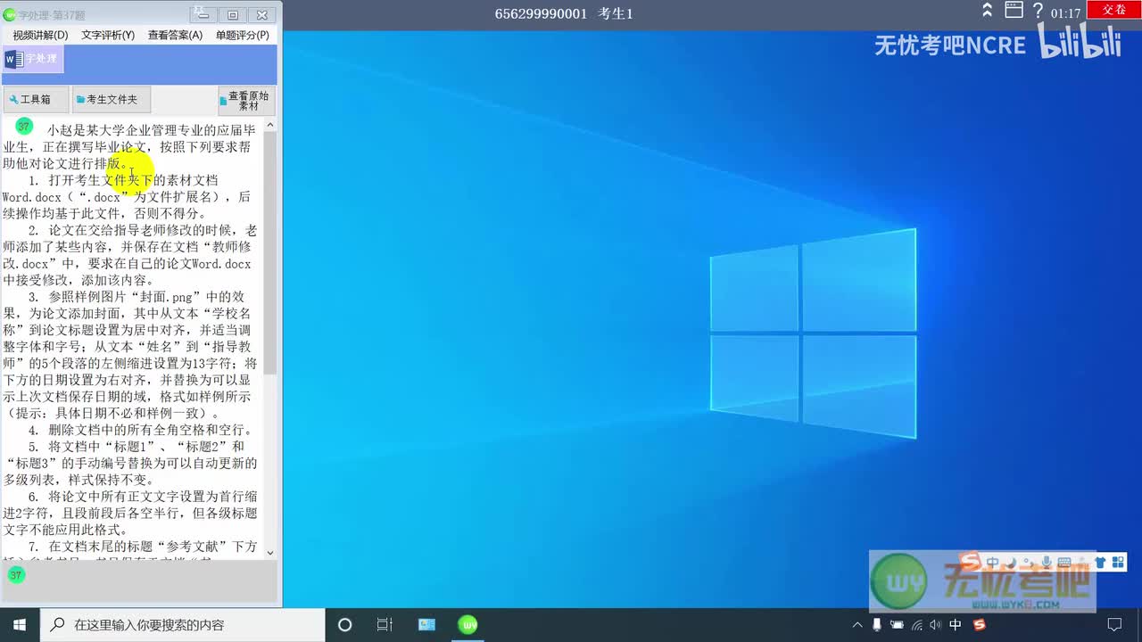Click the blue window app taskbar icon
Screen dimensions: 1142x642
[426, 625]
